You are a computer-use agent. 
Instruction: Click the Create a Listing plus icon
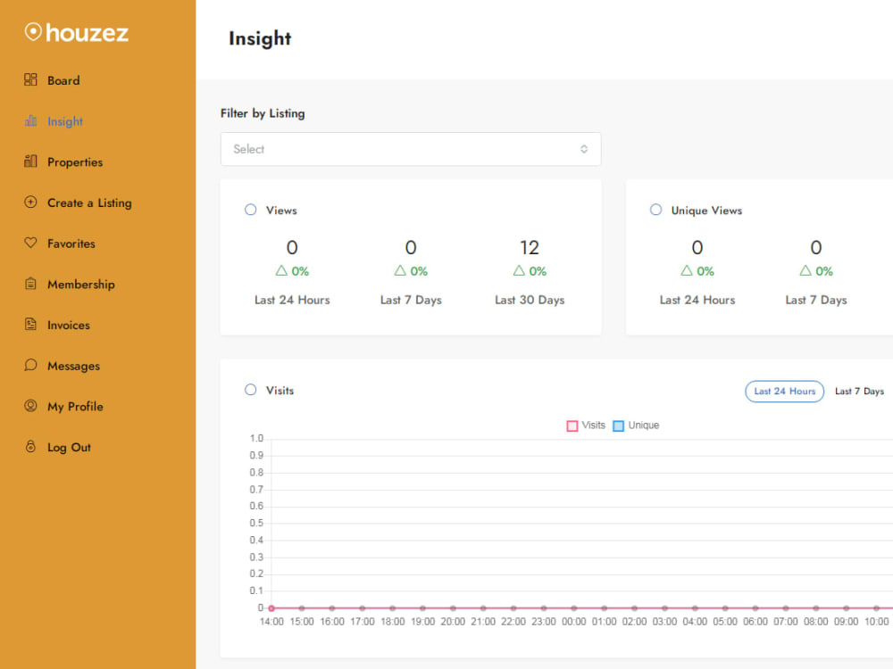[30, 202]
